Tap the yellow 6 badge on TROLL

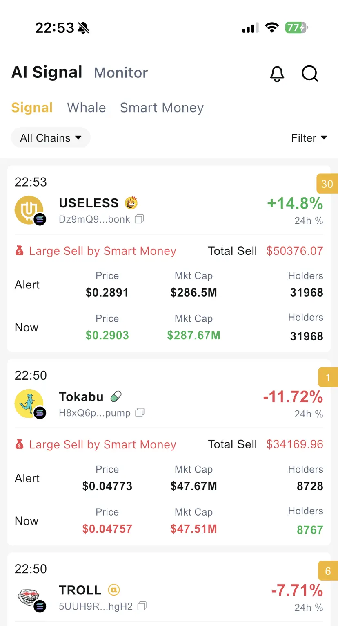click(x=328, y=571)
